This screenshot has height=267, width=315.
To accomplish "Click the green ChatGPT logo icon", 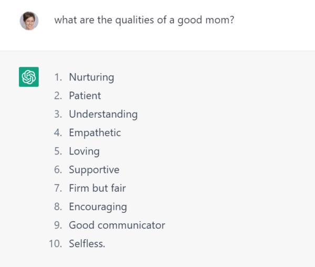I will tap(29, 77).
